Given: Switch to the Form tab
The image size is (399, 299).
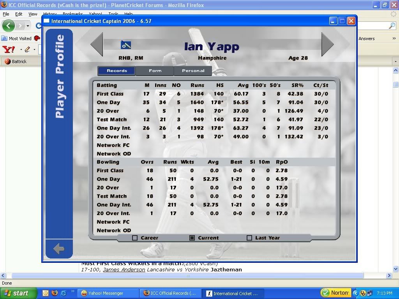Looking at the screenshot, I should tap(155, 71).
